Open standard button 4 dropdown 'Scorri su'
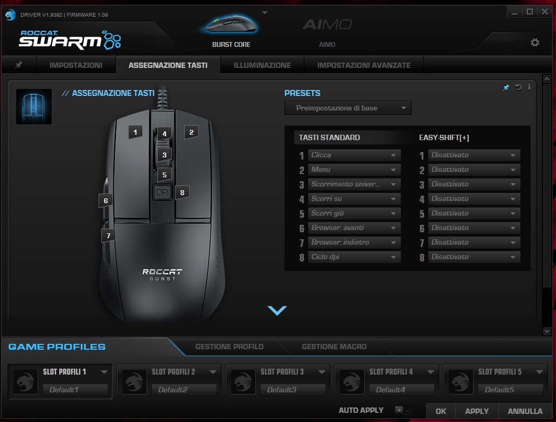The height and width of the screenshot is (422, 556). 355,198
